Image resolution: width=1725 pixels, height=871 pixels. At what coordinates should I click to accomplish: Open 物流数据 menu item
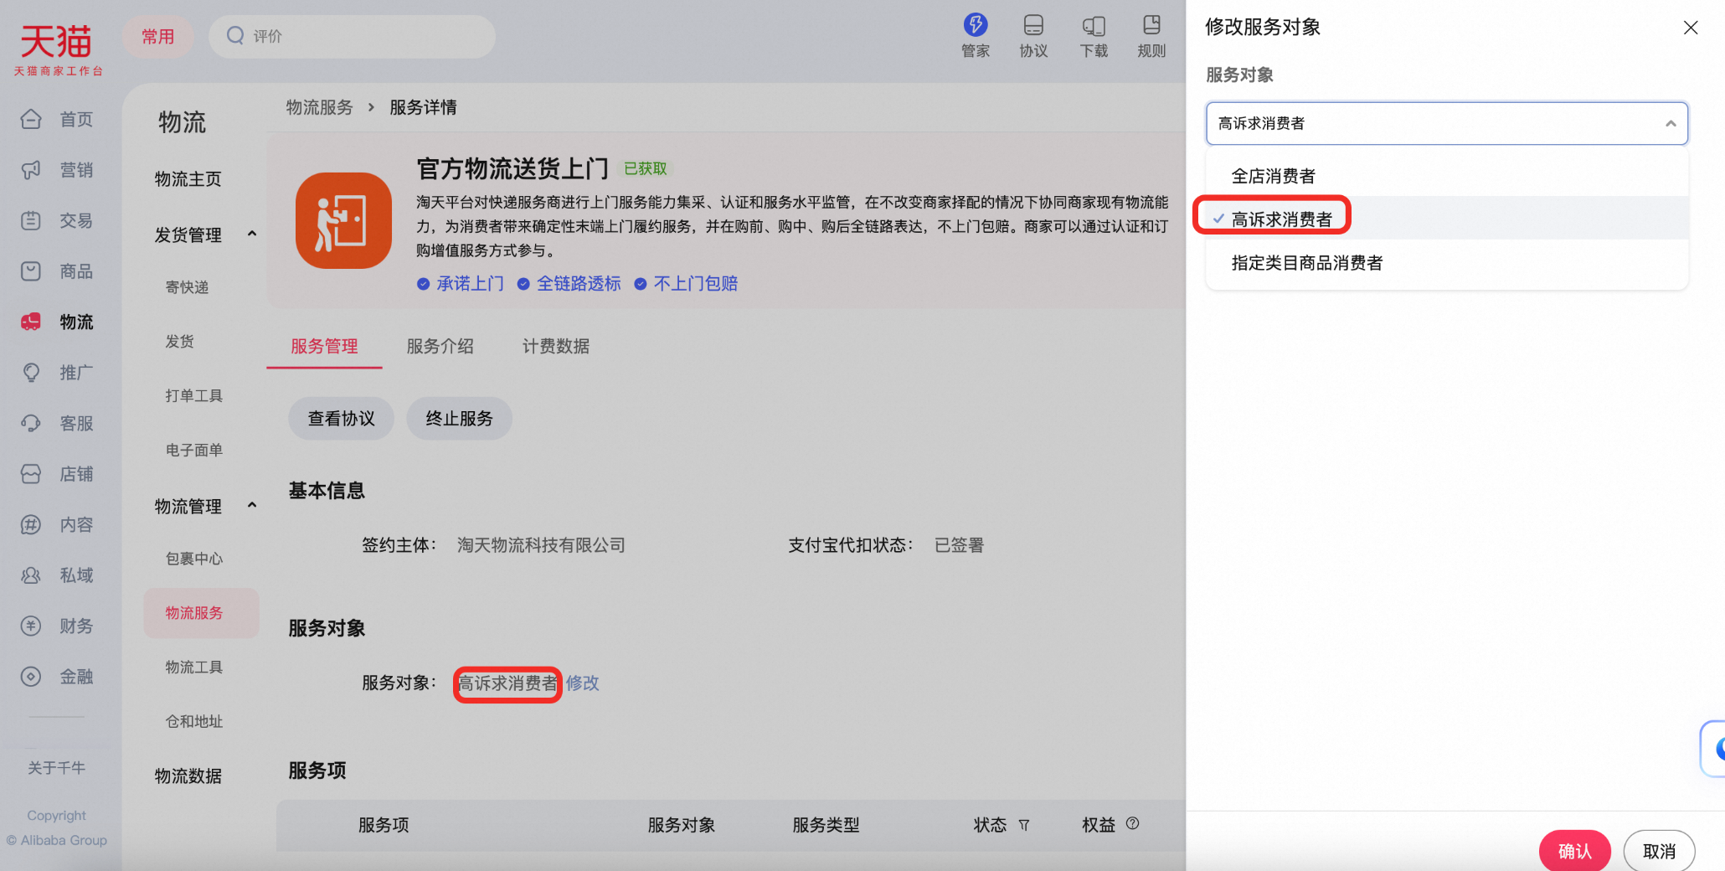point(188,776)
